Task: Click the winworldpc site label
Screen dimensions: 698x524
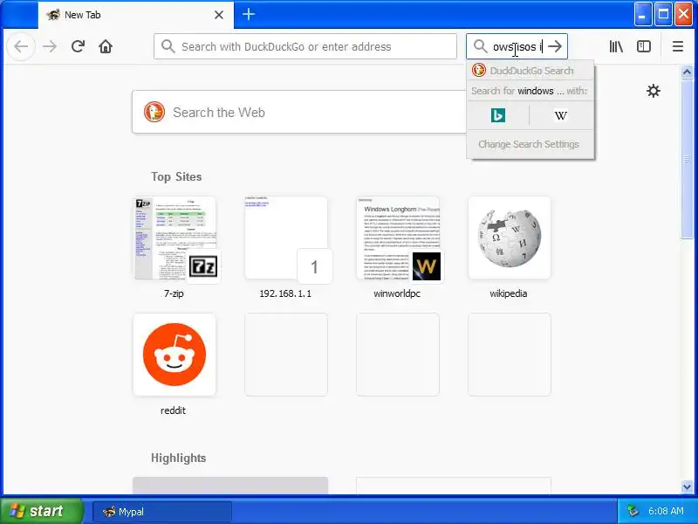Action: click(x=397, y=293)
